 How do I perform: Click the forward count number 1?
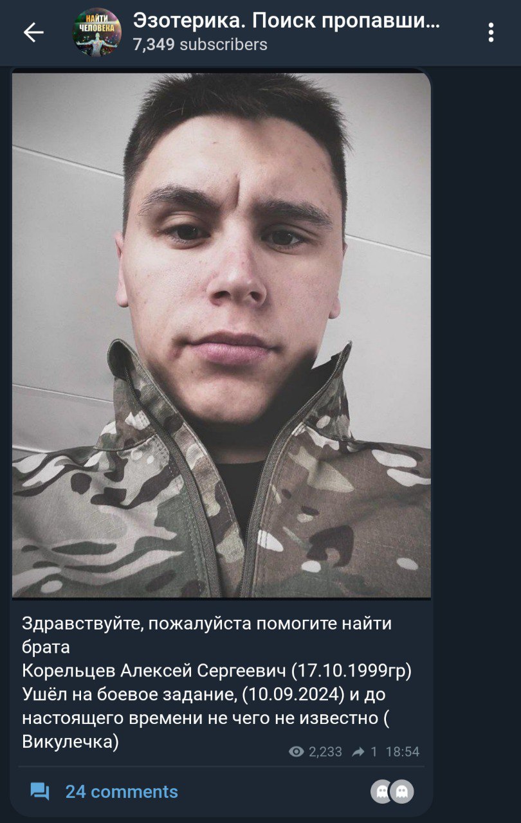click(x=374, y=752)
